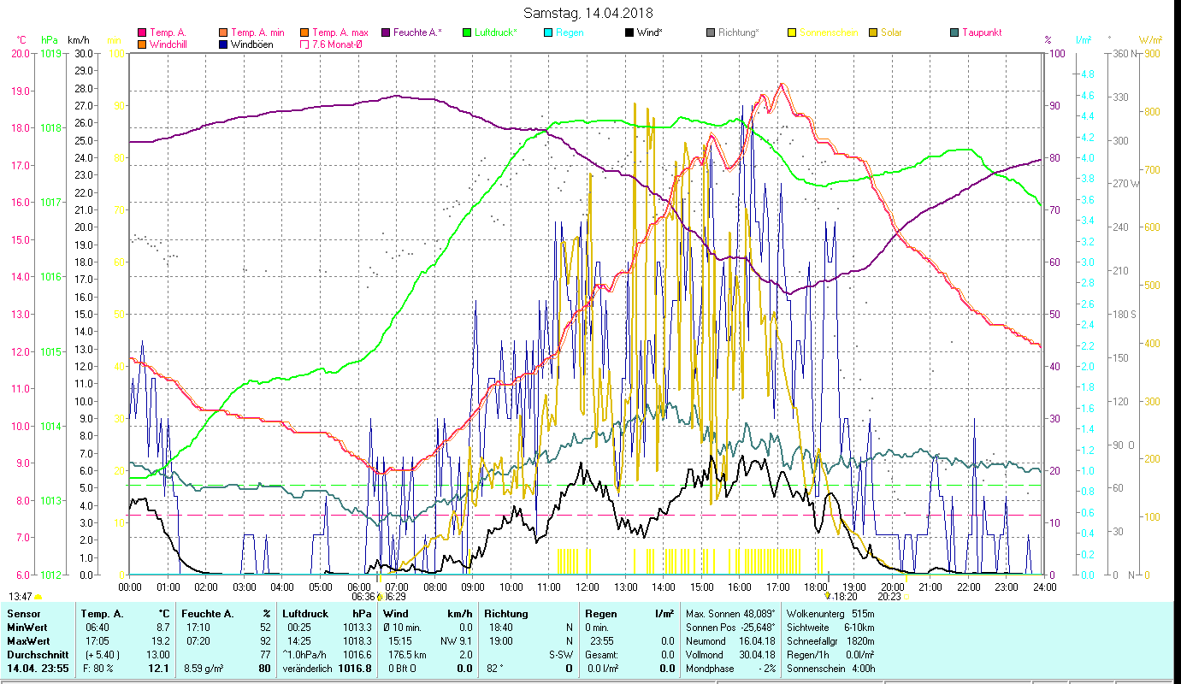Click the sunrise marker at 06:29
The width and height of the screenshot is (1181, 684).
[381, 597]
